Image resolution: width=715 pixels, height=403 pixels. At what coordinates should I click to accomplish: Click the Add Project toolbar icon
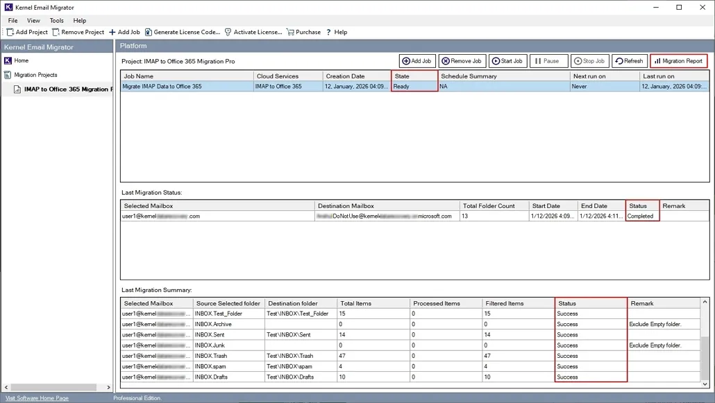[10, 32]
